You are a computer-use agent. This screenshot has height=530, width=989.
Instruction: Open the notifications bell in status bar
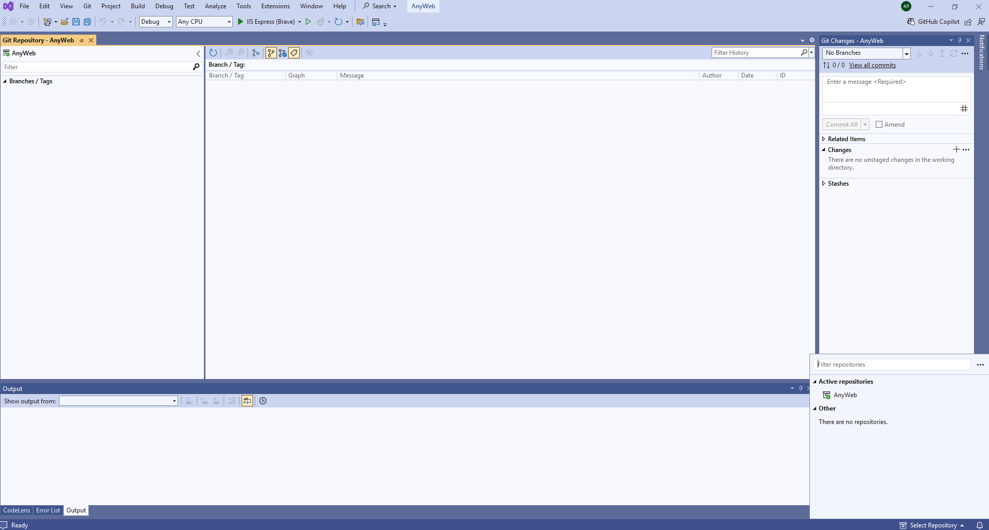[980, 525]
